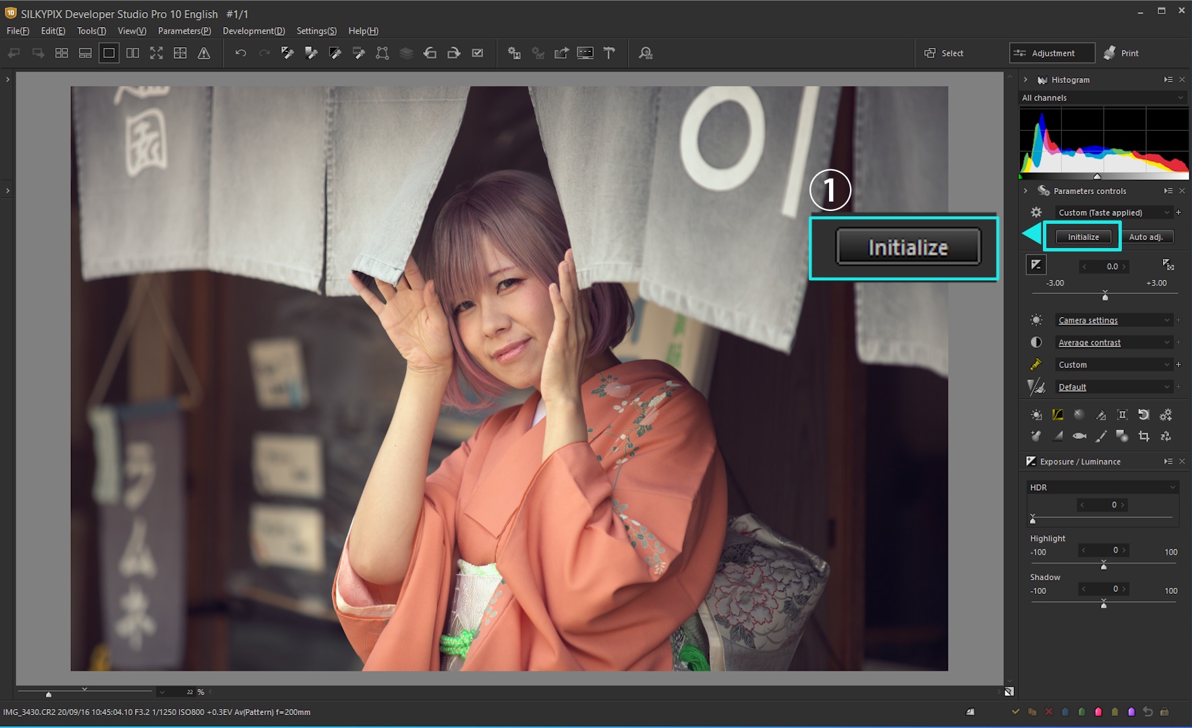This screenshot has height=728, width=1192.
Task: Open the Default sharpness dropdown
Action: pyautogui.click(x=1114, y=387)
